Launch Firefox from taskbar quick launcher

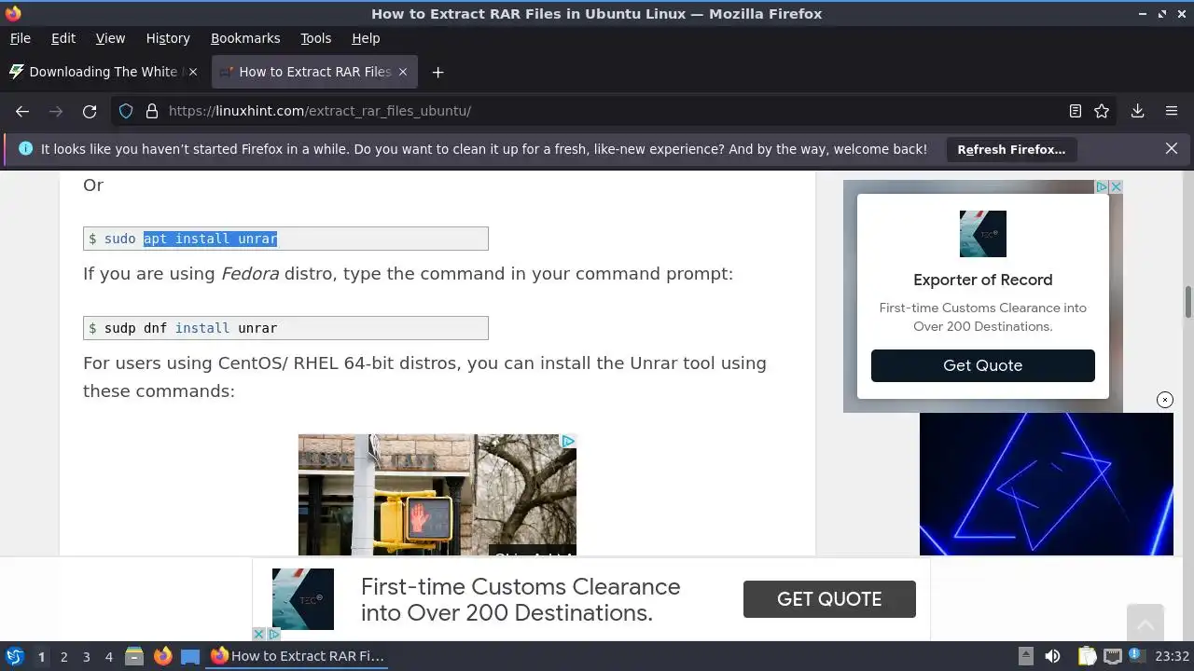(x=162, y=656)
